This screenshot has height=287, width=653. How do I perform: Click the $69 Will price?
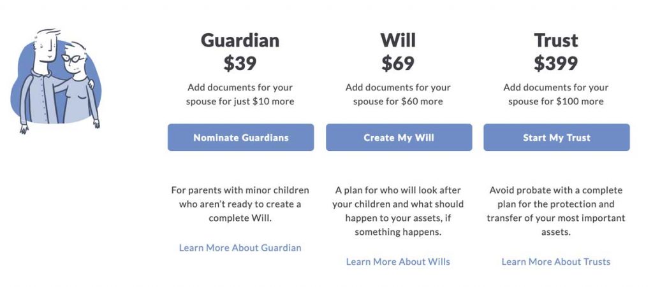tap(398, 64)
